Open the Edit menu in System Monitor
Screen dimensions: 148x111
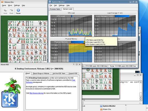[55, 5]
